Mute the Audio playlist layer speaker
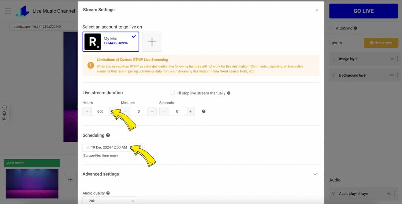The width and height of the screenshot is (402, 204). pos(389,194)
